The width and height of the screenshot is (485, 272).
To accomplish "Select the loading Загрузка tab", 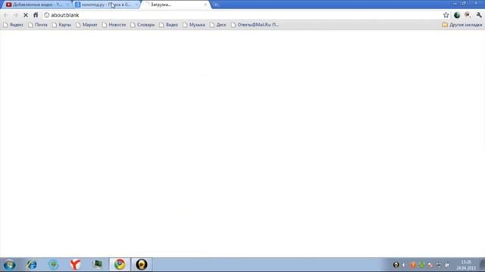I will point(175,5).
